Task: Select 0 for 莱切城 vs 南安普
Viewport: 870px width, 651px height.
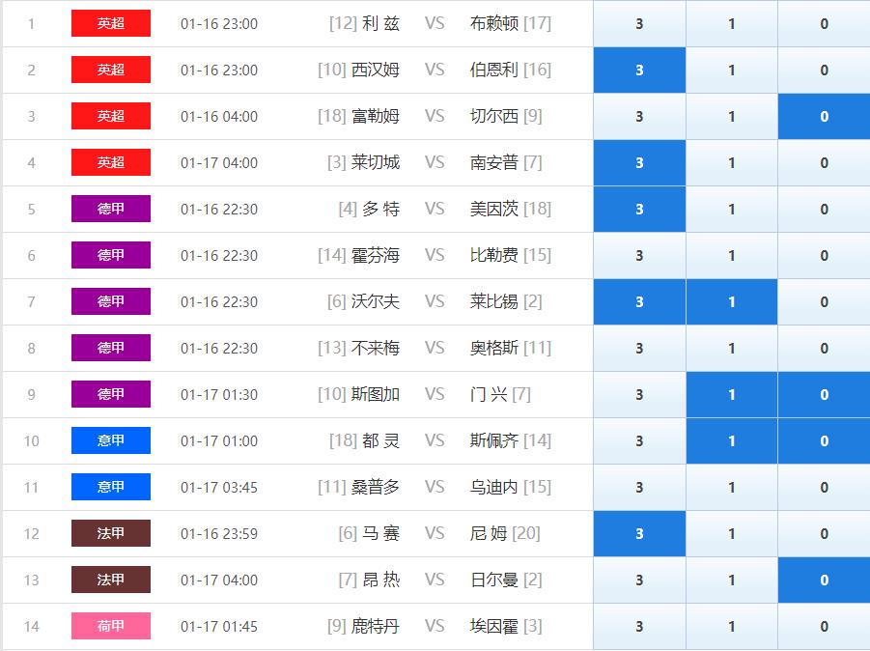Action: (824, 162)
